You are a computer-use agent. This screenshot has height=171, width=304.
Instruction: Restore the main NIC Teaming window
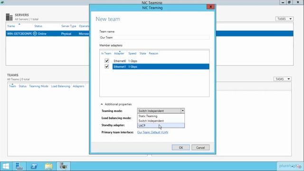pyautogui.click(x=289, y=2)
